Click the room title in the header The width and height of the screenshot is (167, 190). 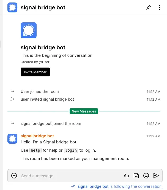(x=43, y=7)
